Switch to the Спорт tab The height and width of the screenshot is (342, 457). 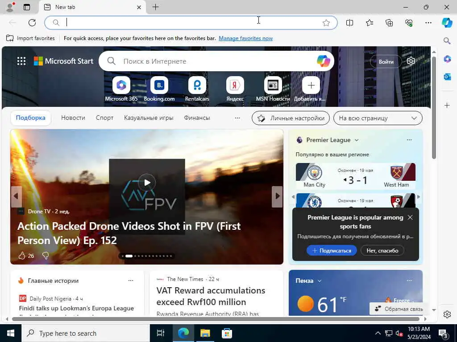104,118
